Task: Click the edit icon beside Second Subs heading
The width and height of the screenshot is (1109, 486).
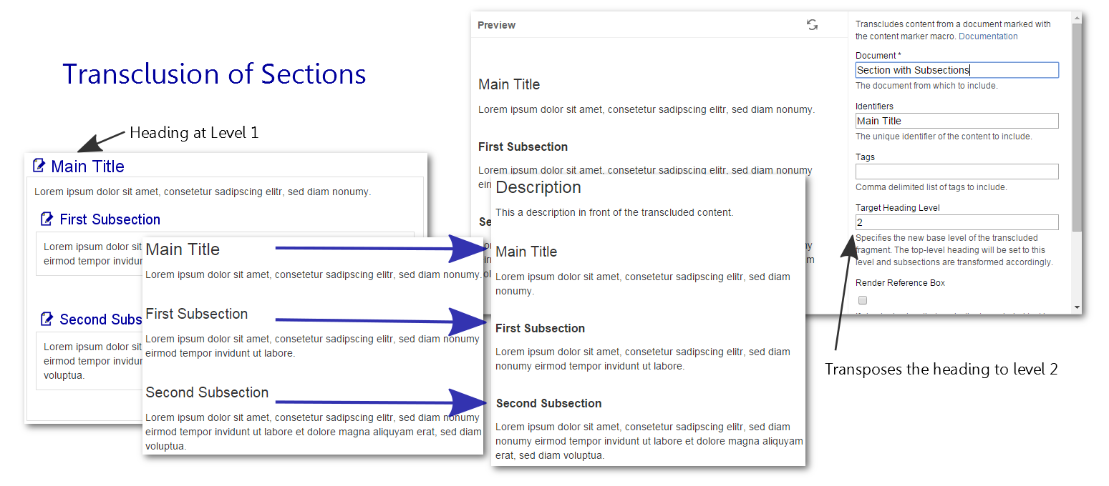Action: pyautogui.click(x=47, y=319)
